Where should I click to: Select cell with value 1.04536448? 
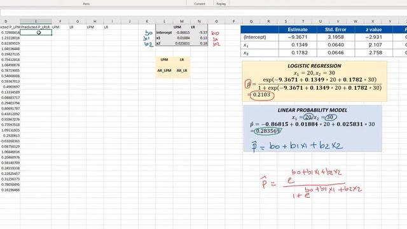10,49
